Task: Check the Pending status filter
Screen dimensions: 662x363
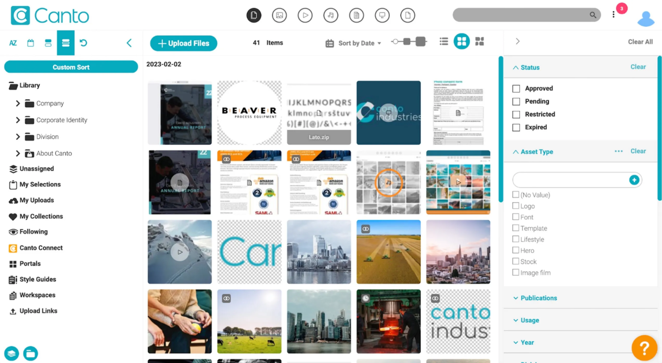Action: 516,101
